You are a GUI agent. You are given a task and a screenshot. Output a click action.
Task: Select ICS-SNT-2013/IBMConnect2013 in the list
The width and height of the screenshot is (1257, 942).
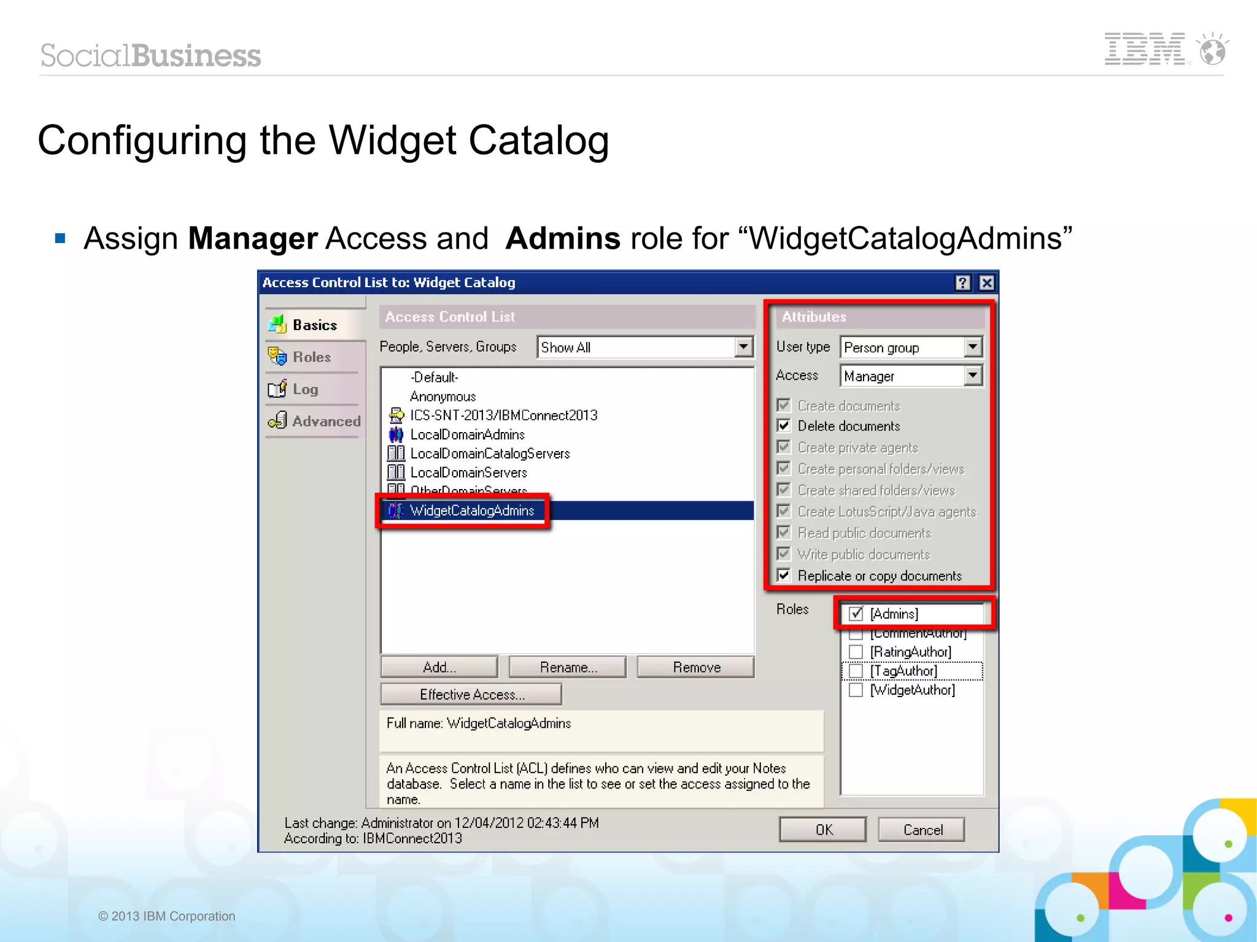point(568,415)
